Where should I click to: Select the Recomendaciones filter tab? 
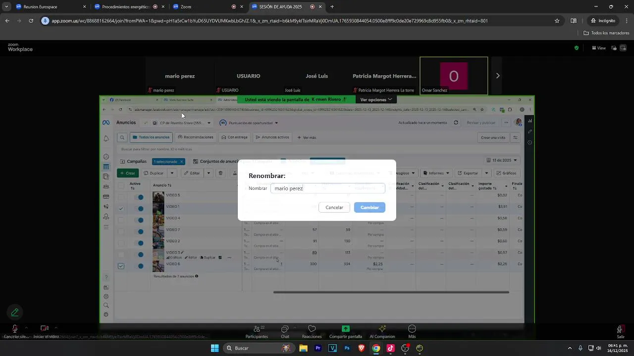(196, 137)
